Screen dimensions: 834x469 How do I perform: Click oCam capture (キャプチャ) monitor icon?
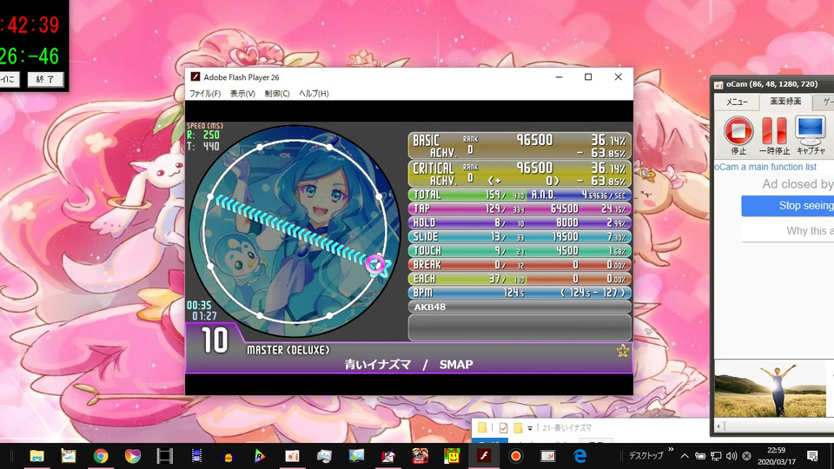coord(810,131)
